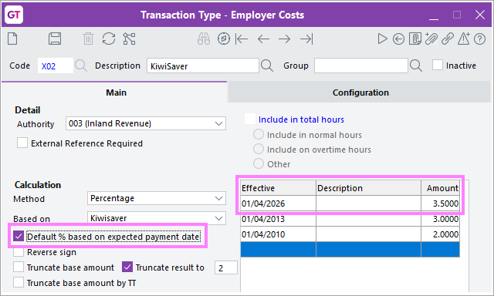Open the Authority dropdown
Image resolution: width=494 pixels, height=296 pixels.
click(x=218, y=123)
